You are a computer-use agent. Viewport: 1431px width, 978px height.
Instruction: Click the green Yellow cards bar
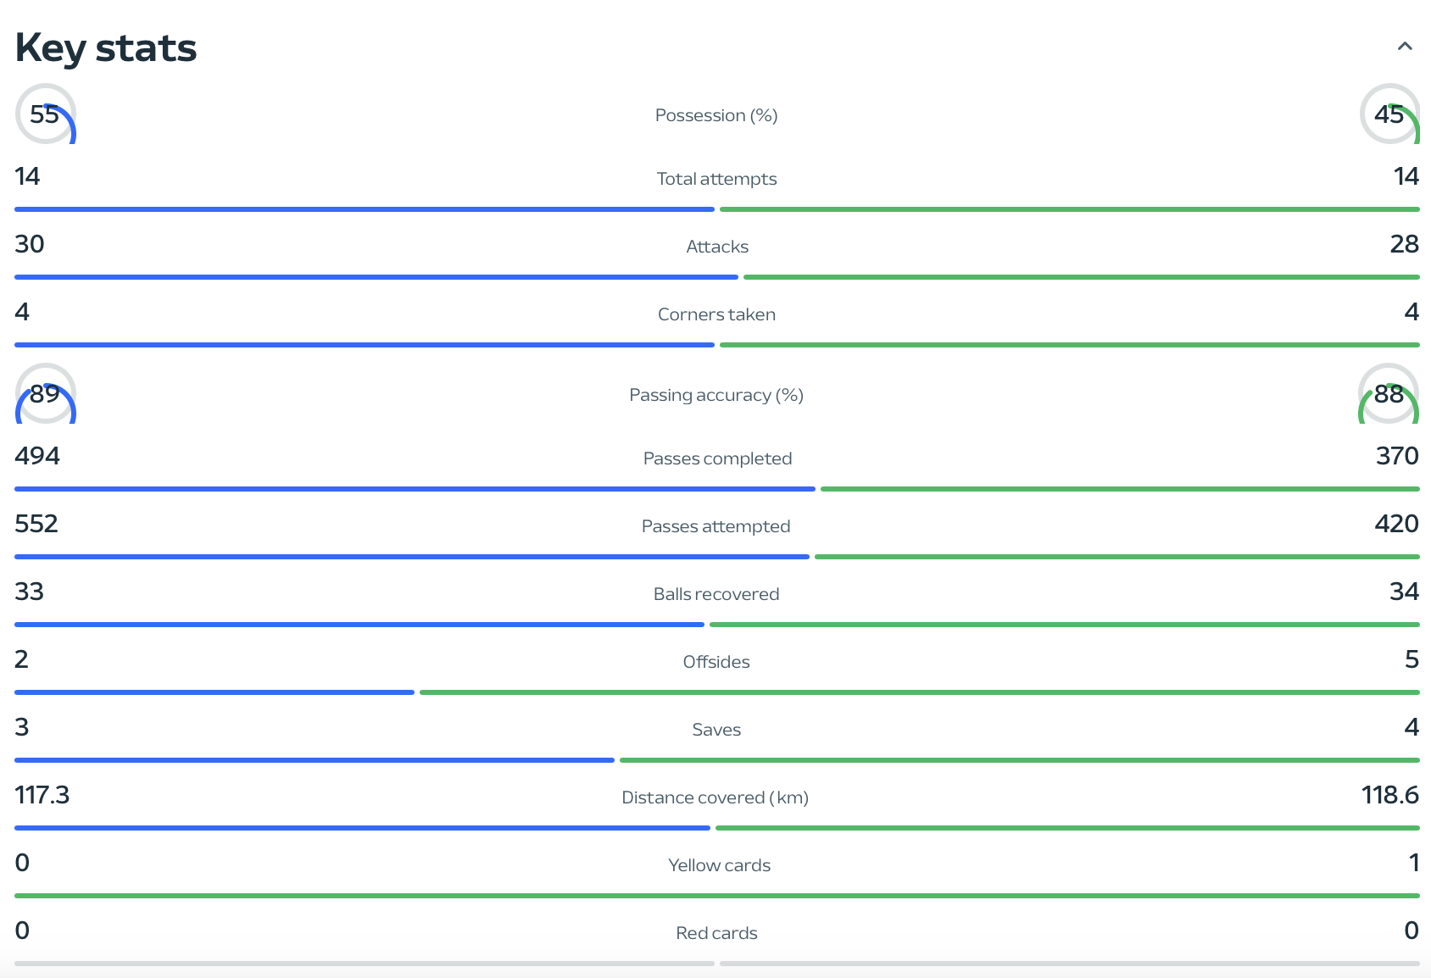(717, 896)
